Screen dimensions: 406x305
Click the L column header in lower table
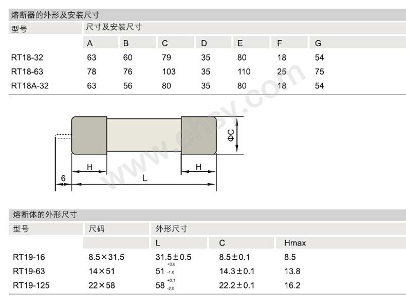pos(158,243)
